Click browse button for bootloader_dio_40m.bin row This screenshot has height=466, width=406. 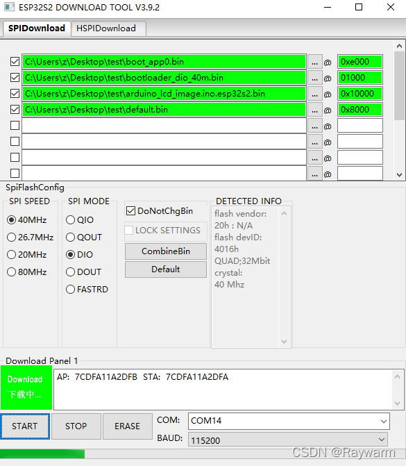(315, 78)
